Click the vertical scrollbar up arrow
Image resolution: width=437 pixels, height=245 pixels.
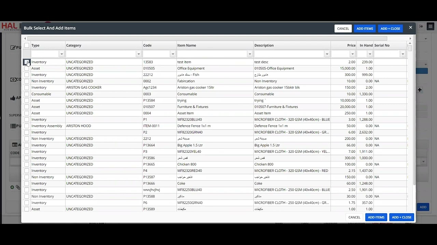pyautogui.click(x=410, y=44)
